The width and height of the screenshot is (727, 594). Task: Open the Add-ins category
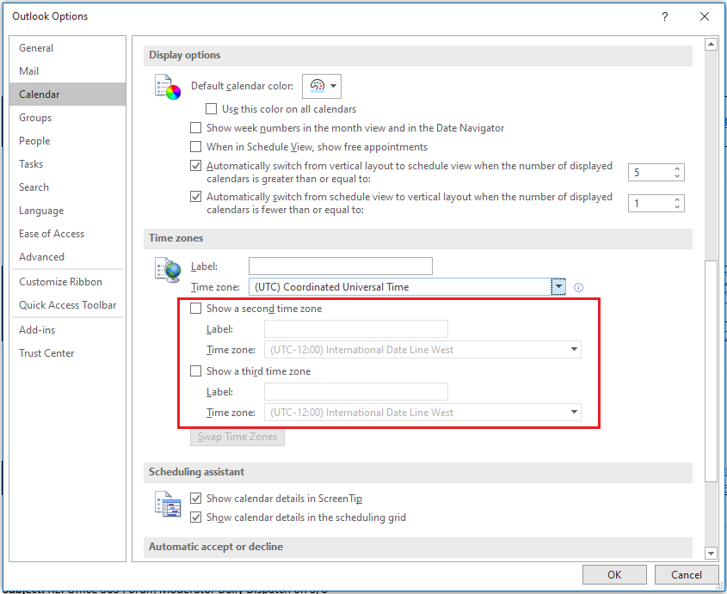pyautogui.click(x=67, y=330)
